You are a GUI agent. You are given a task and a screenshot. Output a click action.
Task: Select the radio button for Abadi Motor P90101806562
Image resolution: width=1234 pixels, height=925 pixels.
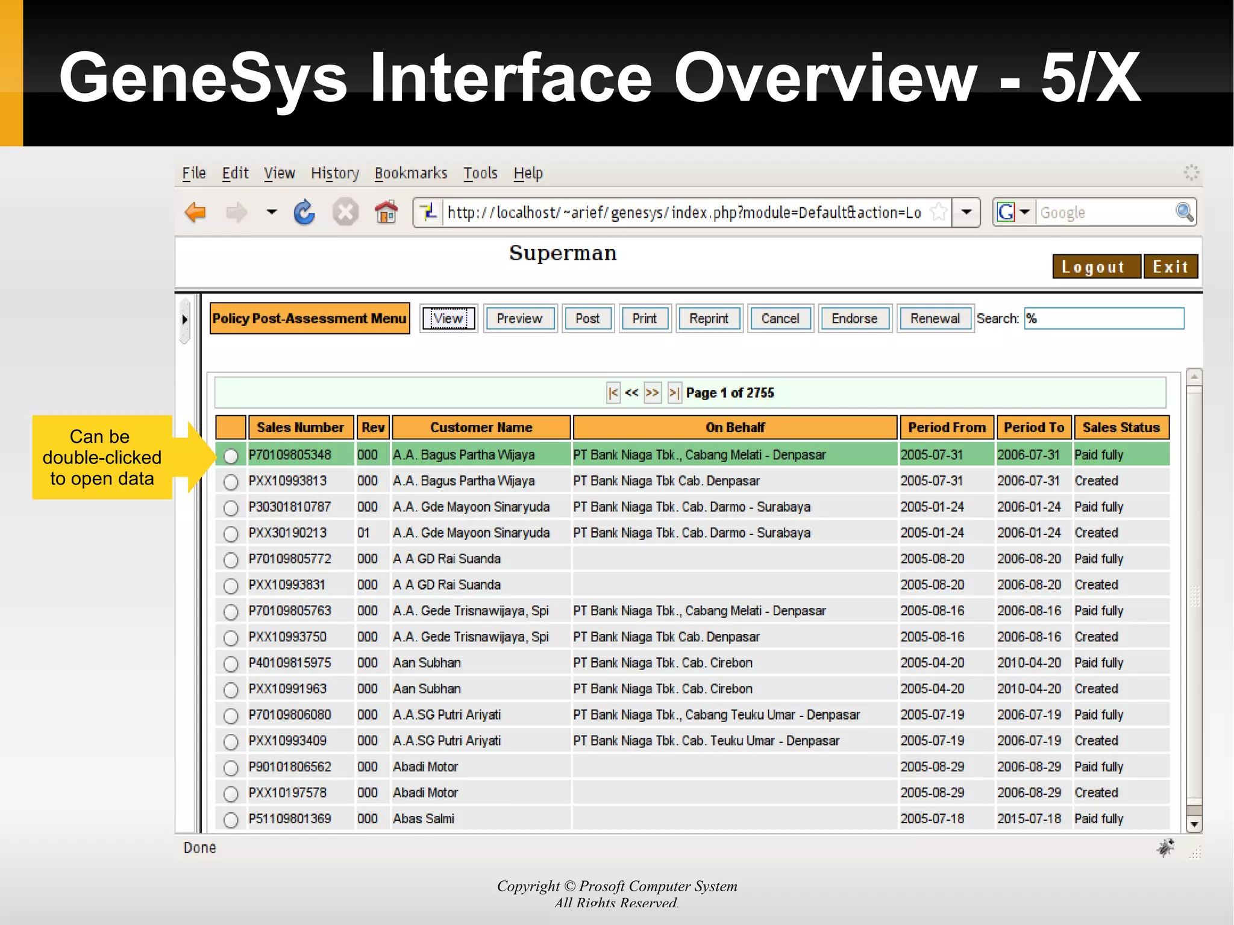(231, 768)
